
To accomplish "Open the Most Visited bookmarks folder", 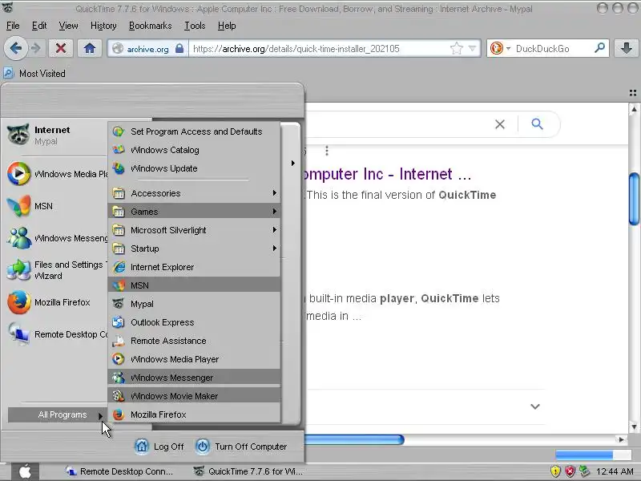I will coord(34,74).
